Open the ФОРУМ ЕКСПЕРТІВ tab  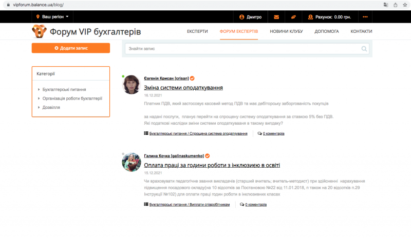239,31
